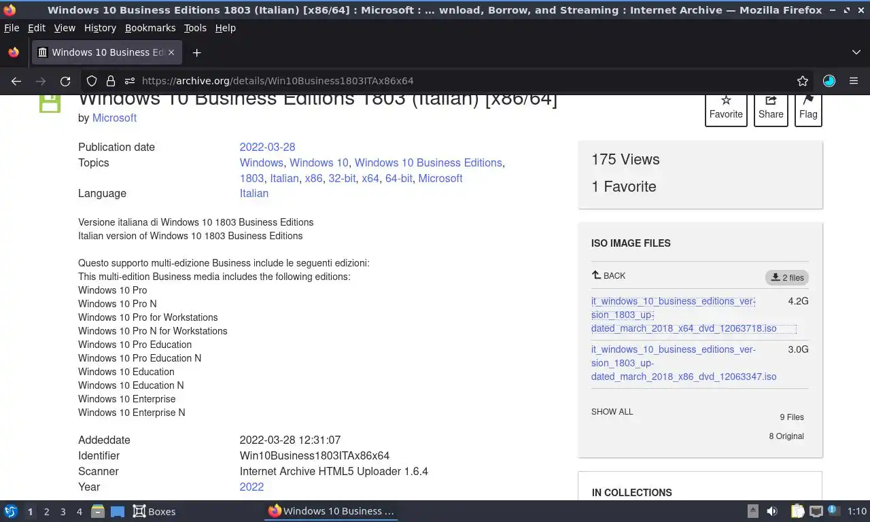Bookmark this page with star icon

click(803, 81)
